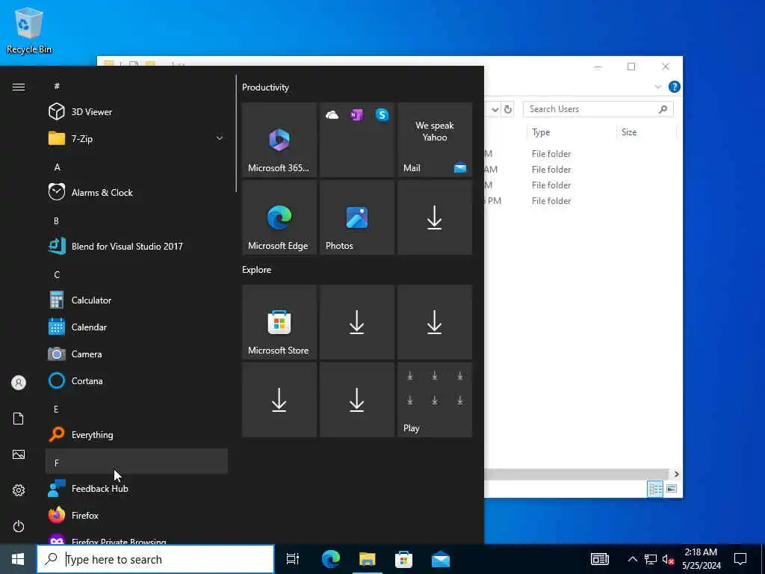Viewport: 765px width, 574px height.
Task: Open File Explorer Help icon
Action: pos(675,87)
